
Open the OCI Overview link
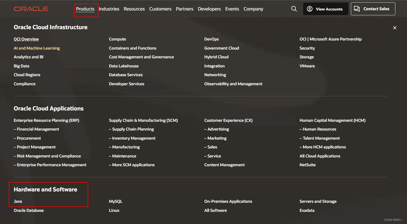click(26, 39)
